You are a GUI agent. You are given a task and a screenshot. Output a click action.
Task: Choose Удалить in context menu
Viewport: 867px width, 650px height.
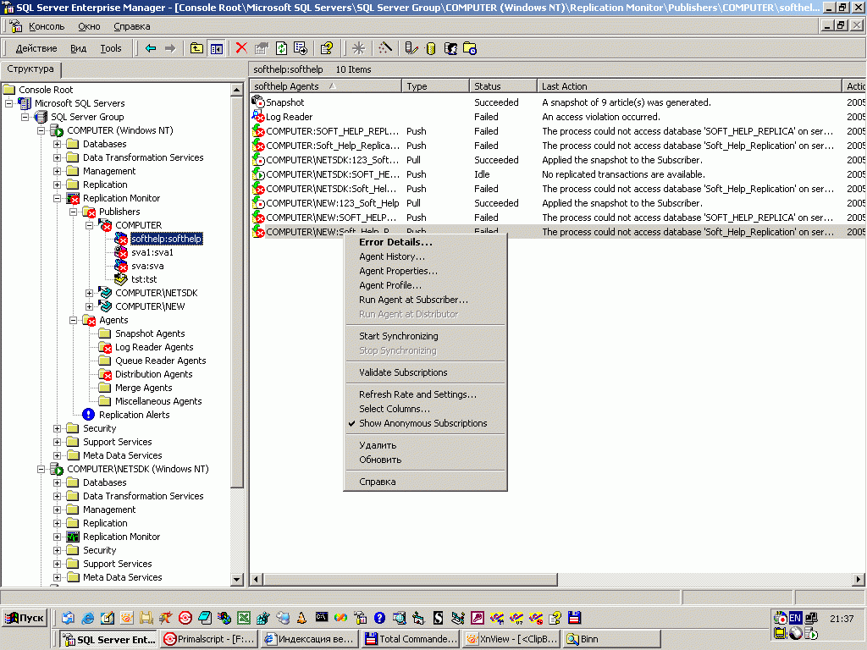click(378, 445)
